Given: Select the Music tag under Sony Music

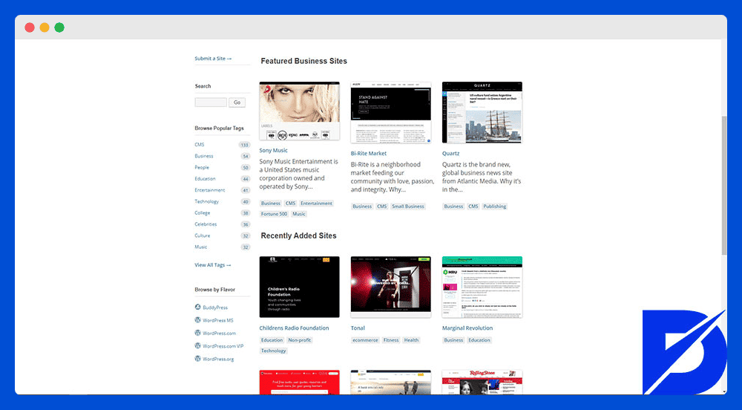Looking at the screenshot, I should 298,214.
